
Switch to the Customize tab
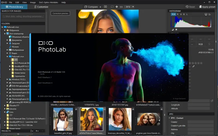(41, 7)
